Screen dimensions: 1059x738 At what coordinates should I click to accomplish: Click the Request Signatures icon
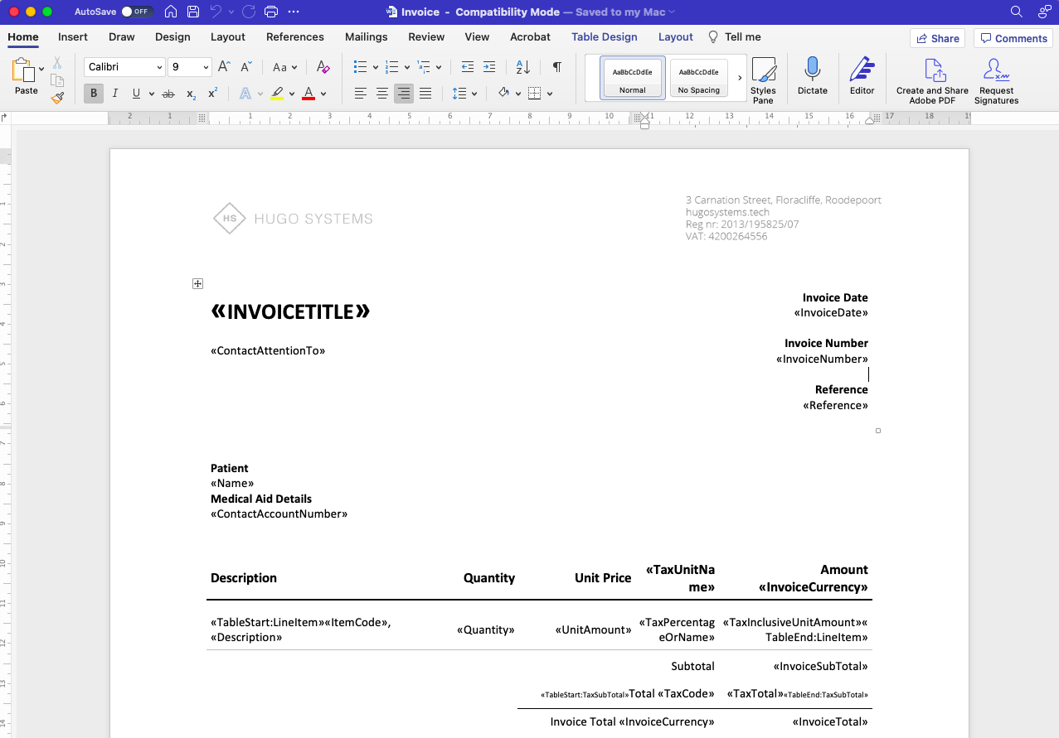[x=996, y=80]
